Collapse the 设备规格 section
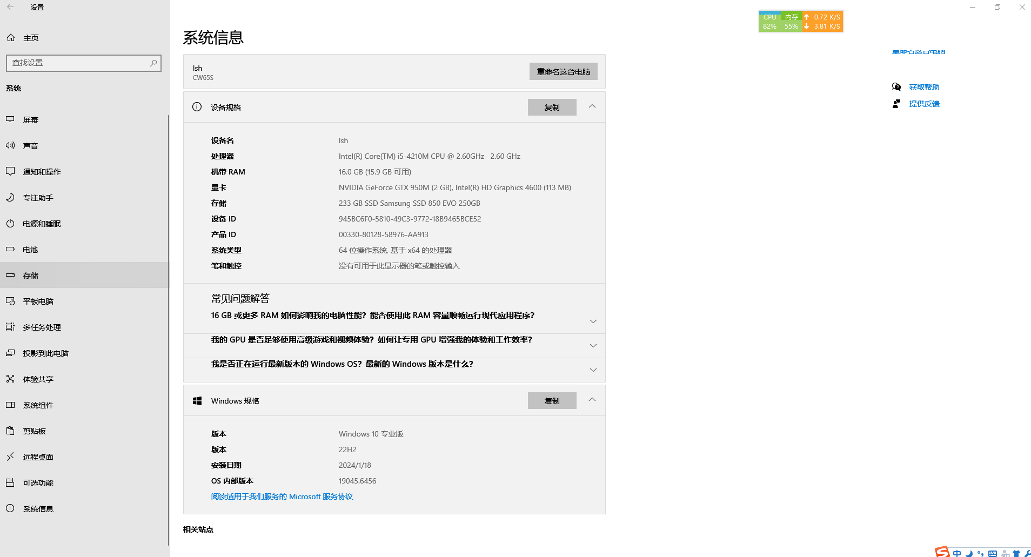 point(592,106)
